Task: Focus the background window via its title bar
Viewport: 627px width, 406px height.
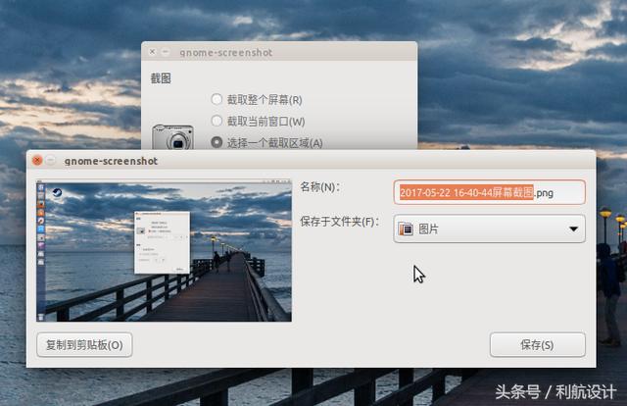Action: click(294, 52)
